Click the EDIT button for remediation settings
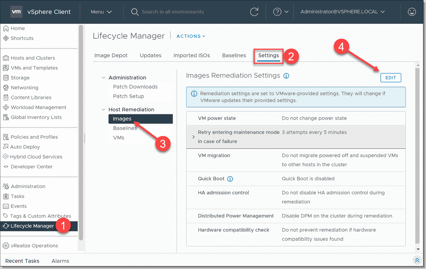This screenshot has height=269, width=426. 391,78
